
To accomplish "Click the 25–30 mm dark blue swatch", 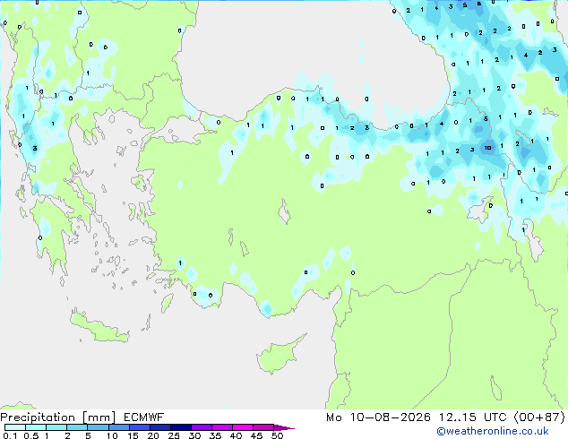I will [180, 427].
